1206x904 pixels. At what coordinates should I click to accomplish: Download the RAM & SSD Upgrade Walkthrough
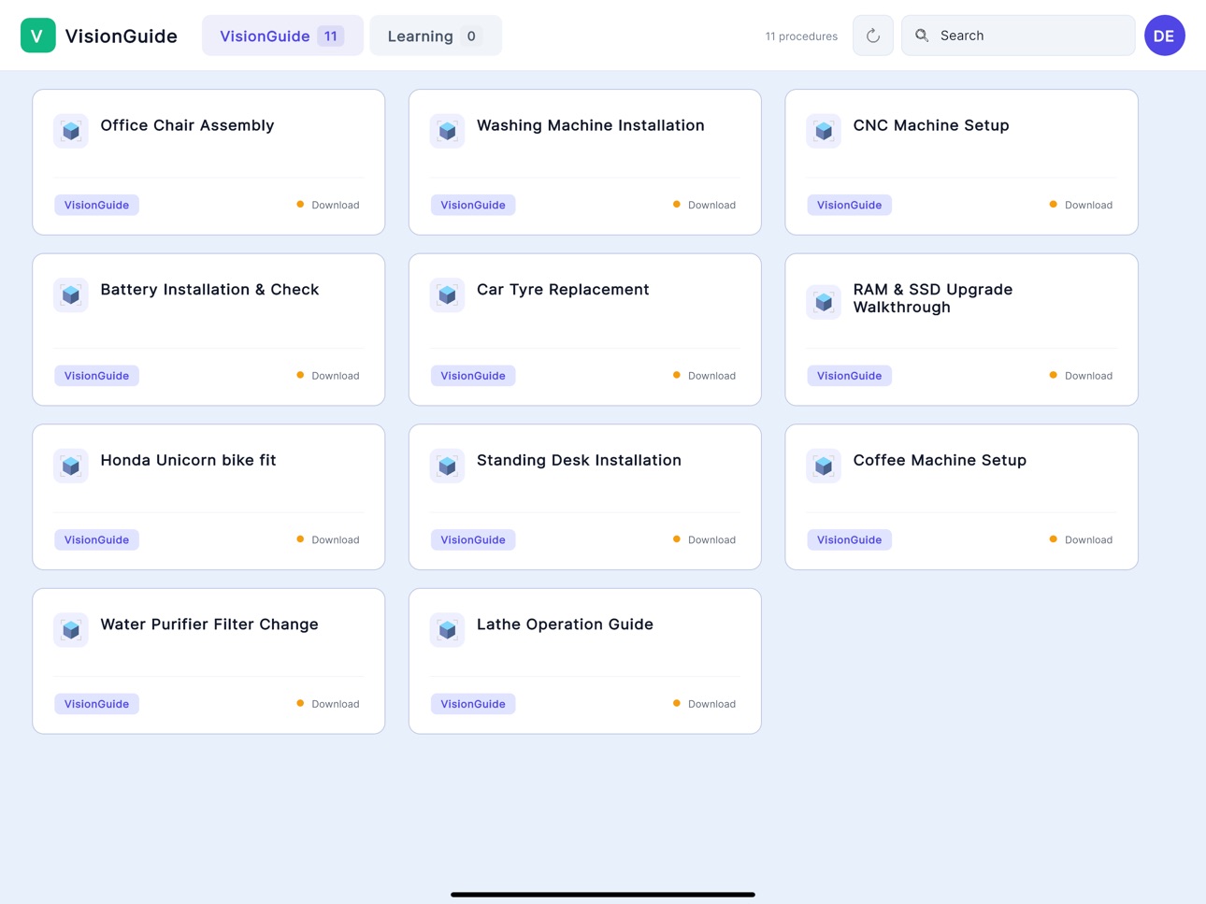coord(1081,376)
